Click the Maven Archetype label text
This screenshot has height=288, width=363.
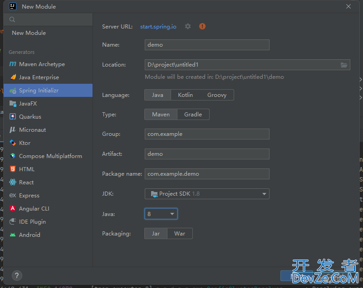(42, 64)
